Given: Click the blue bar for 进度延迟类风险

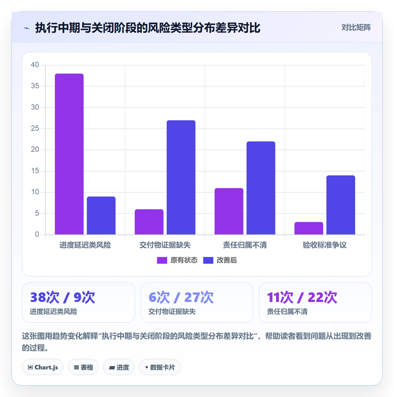Looking at the screenshot, I should 101,215.
